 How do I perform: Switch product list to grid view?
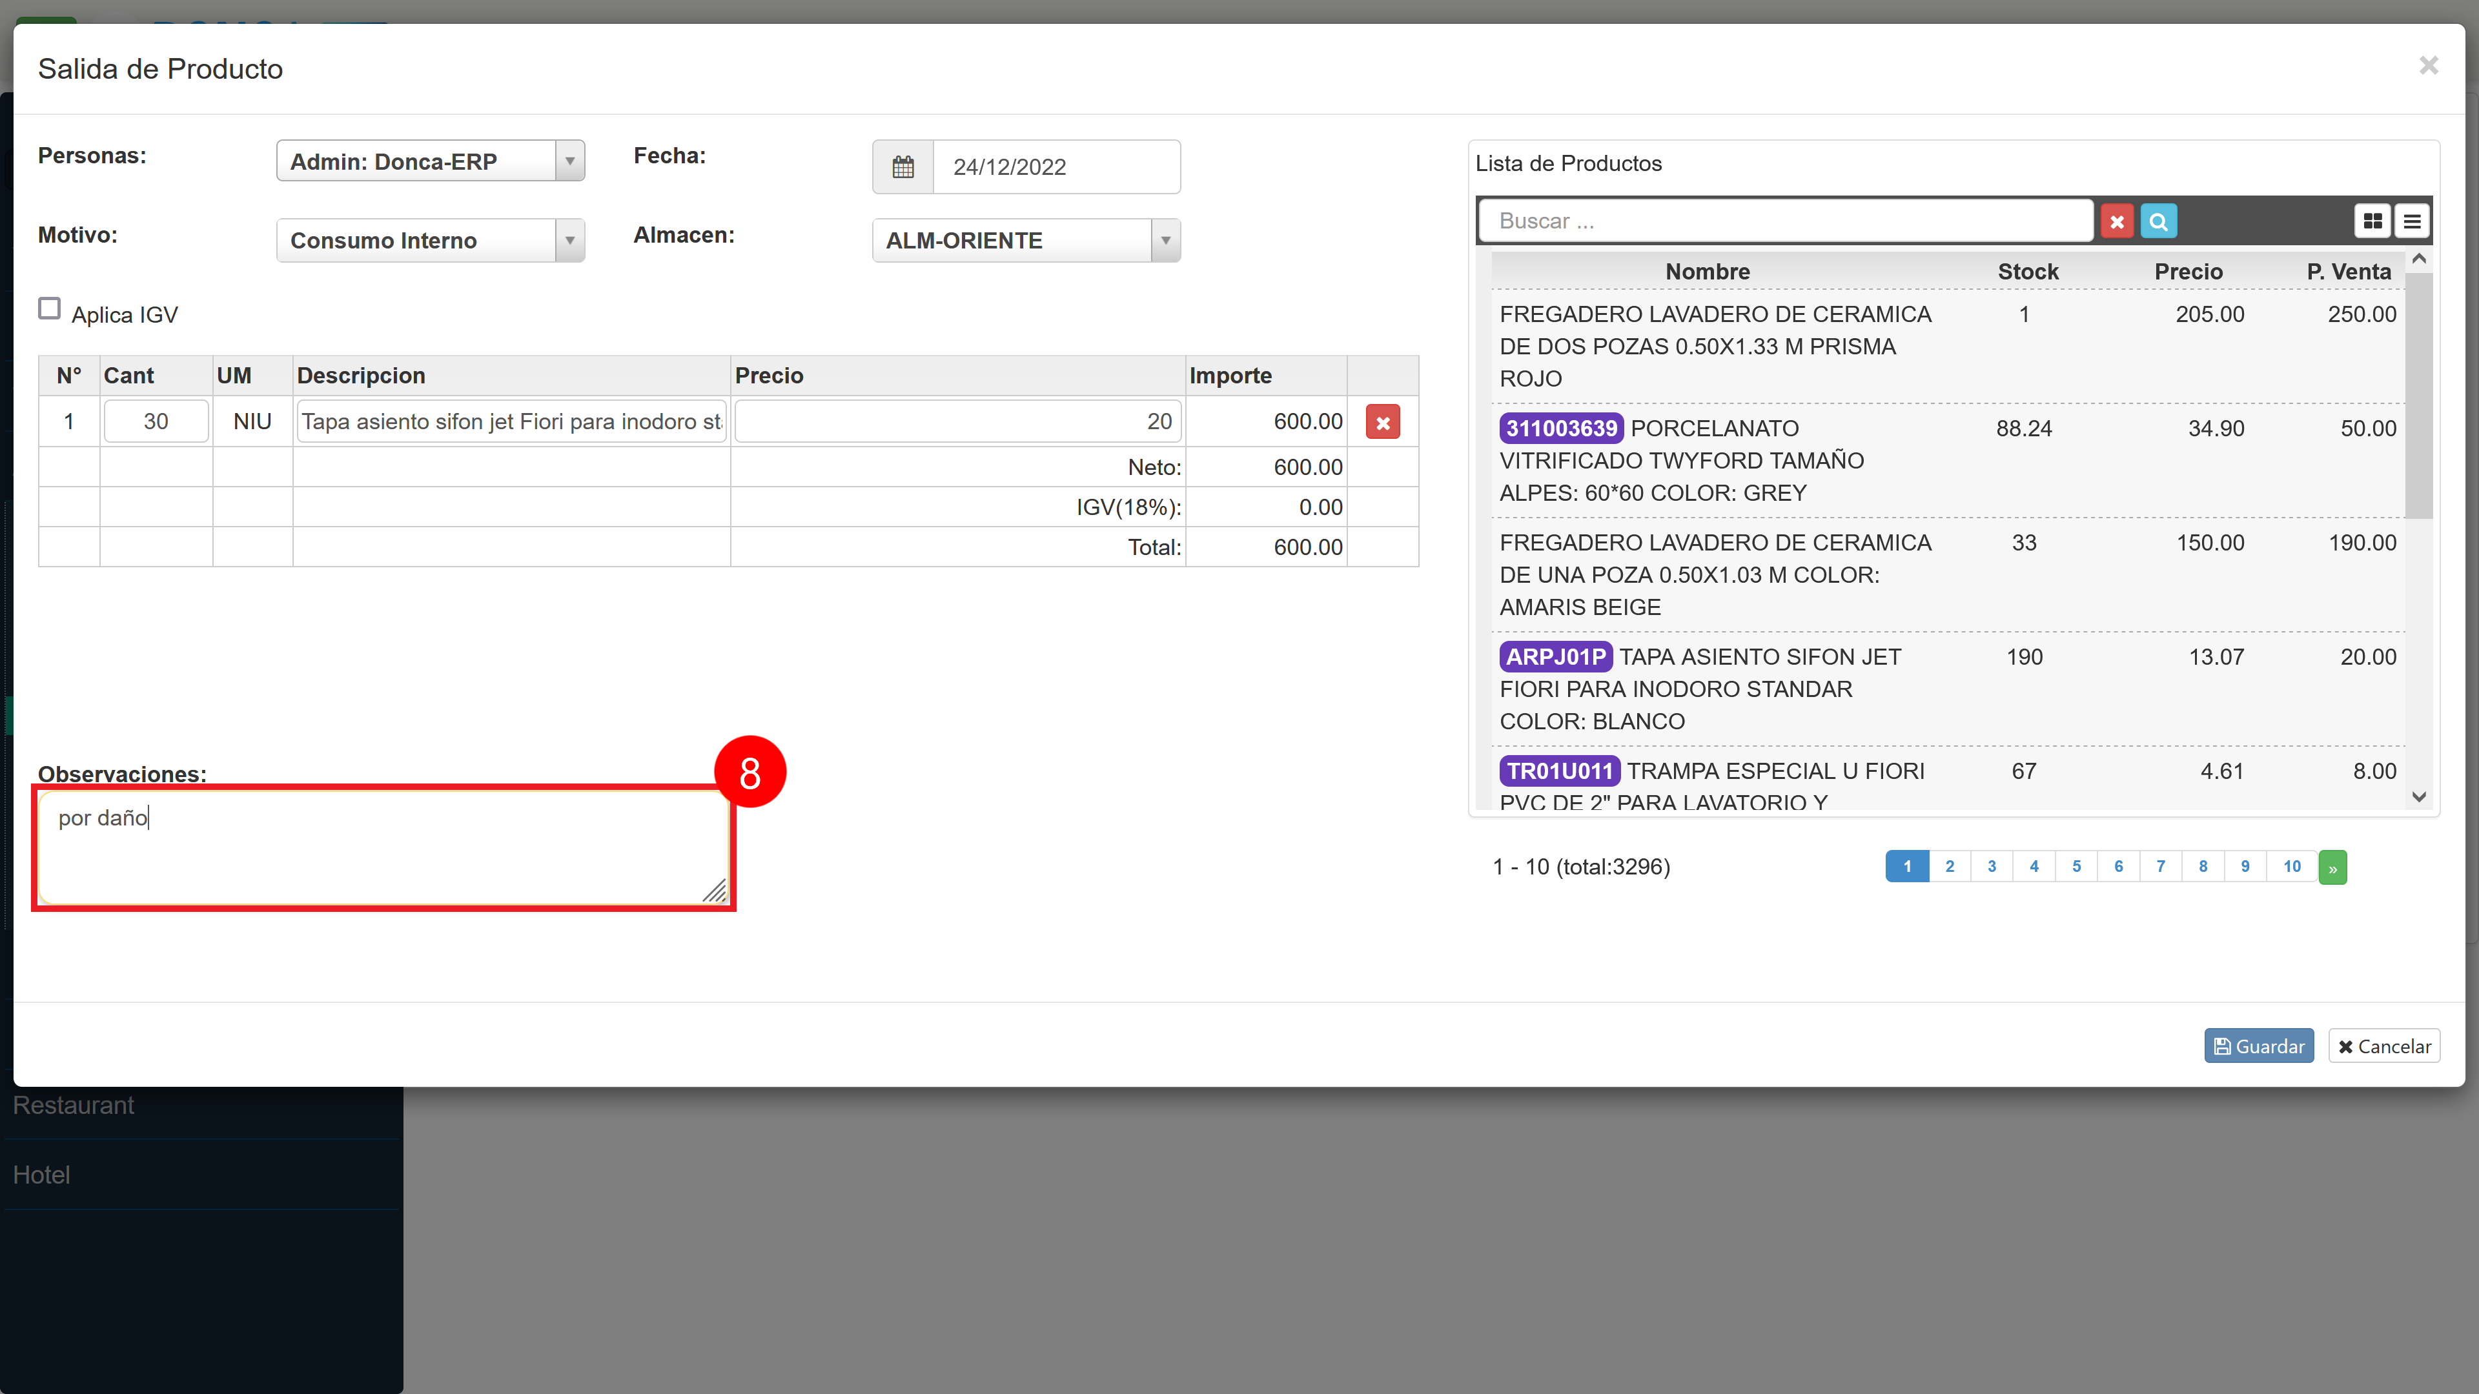[2372, 221]
